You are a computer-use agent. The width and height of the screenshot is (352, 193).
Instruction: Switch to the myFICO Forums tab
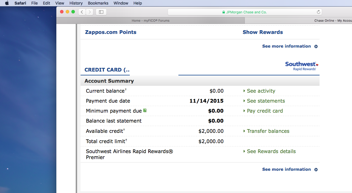151,21
